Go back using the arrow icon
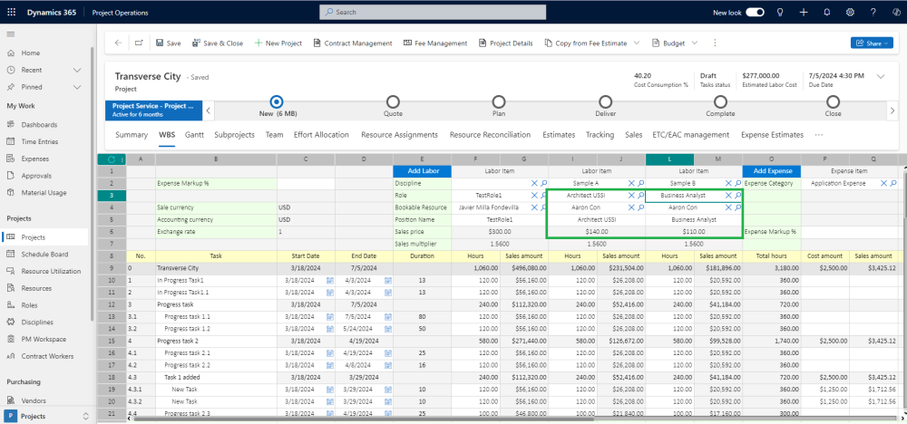 [x=118, y=43]
